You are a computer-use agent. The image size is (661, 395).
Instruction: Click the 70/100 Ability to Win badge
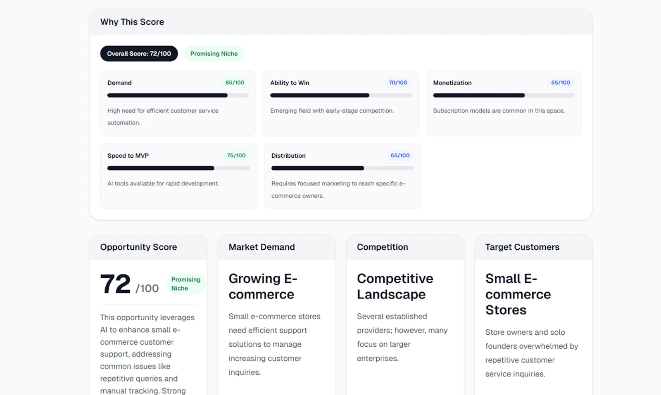tap(398, 83)
